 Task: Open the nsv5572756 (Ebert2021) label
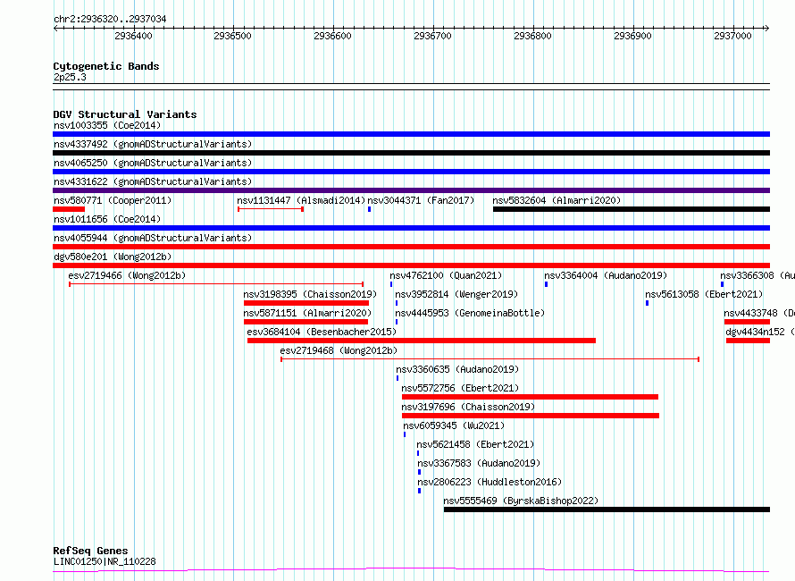[460, 388]
